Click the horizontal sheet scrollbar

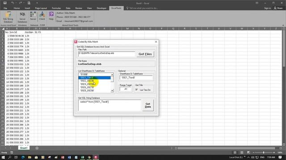226,148
